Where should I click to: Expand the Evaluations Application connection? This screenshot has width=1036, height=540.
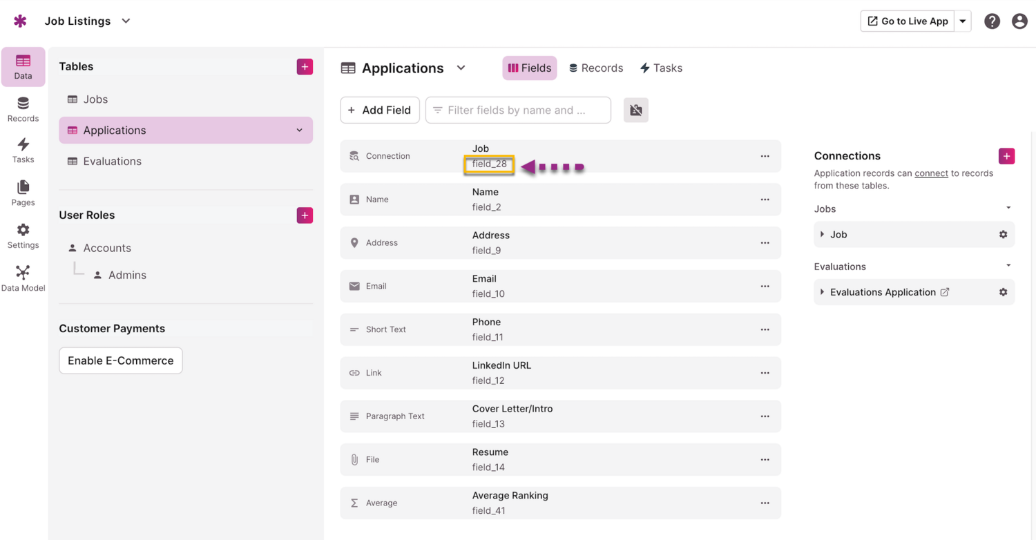[822, 292]
